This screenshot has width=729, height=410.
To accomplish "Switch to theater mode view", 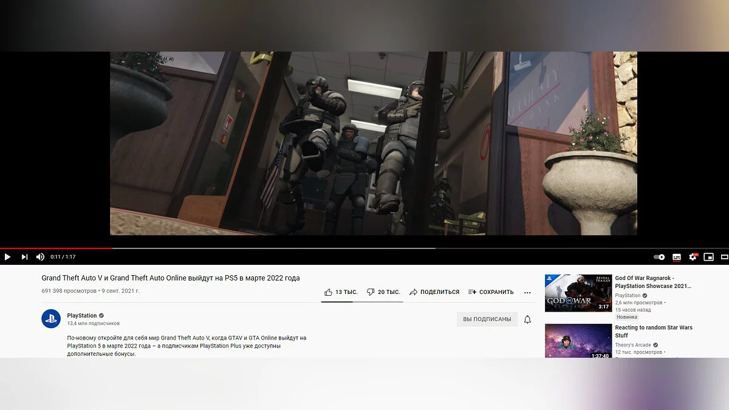I will tap(724, 257).
